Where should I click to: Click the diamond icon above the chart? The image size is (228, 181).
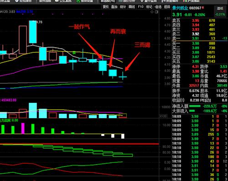[152, 12]
